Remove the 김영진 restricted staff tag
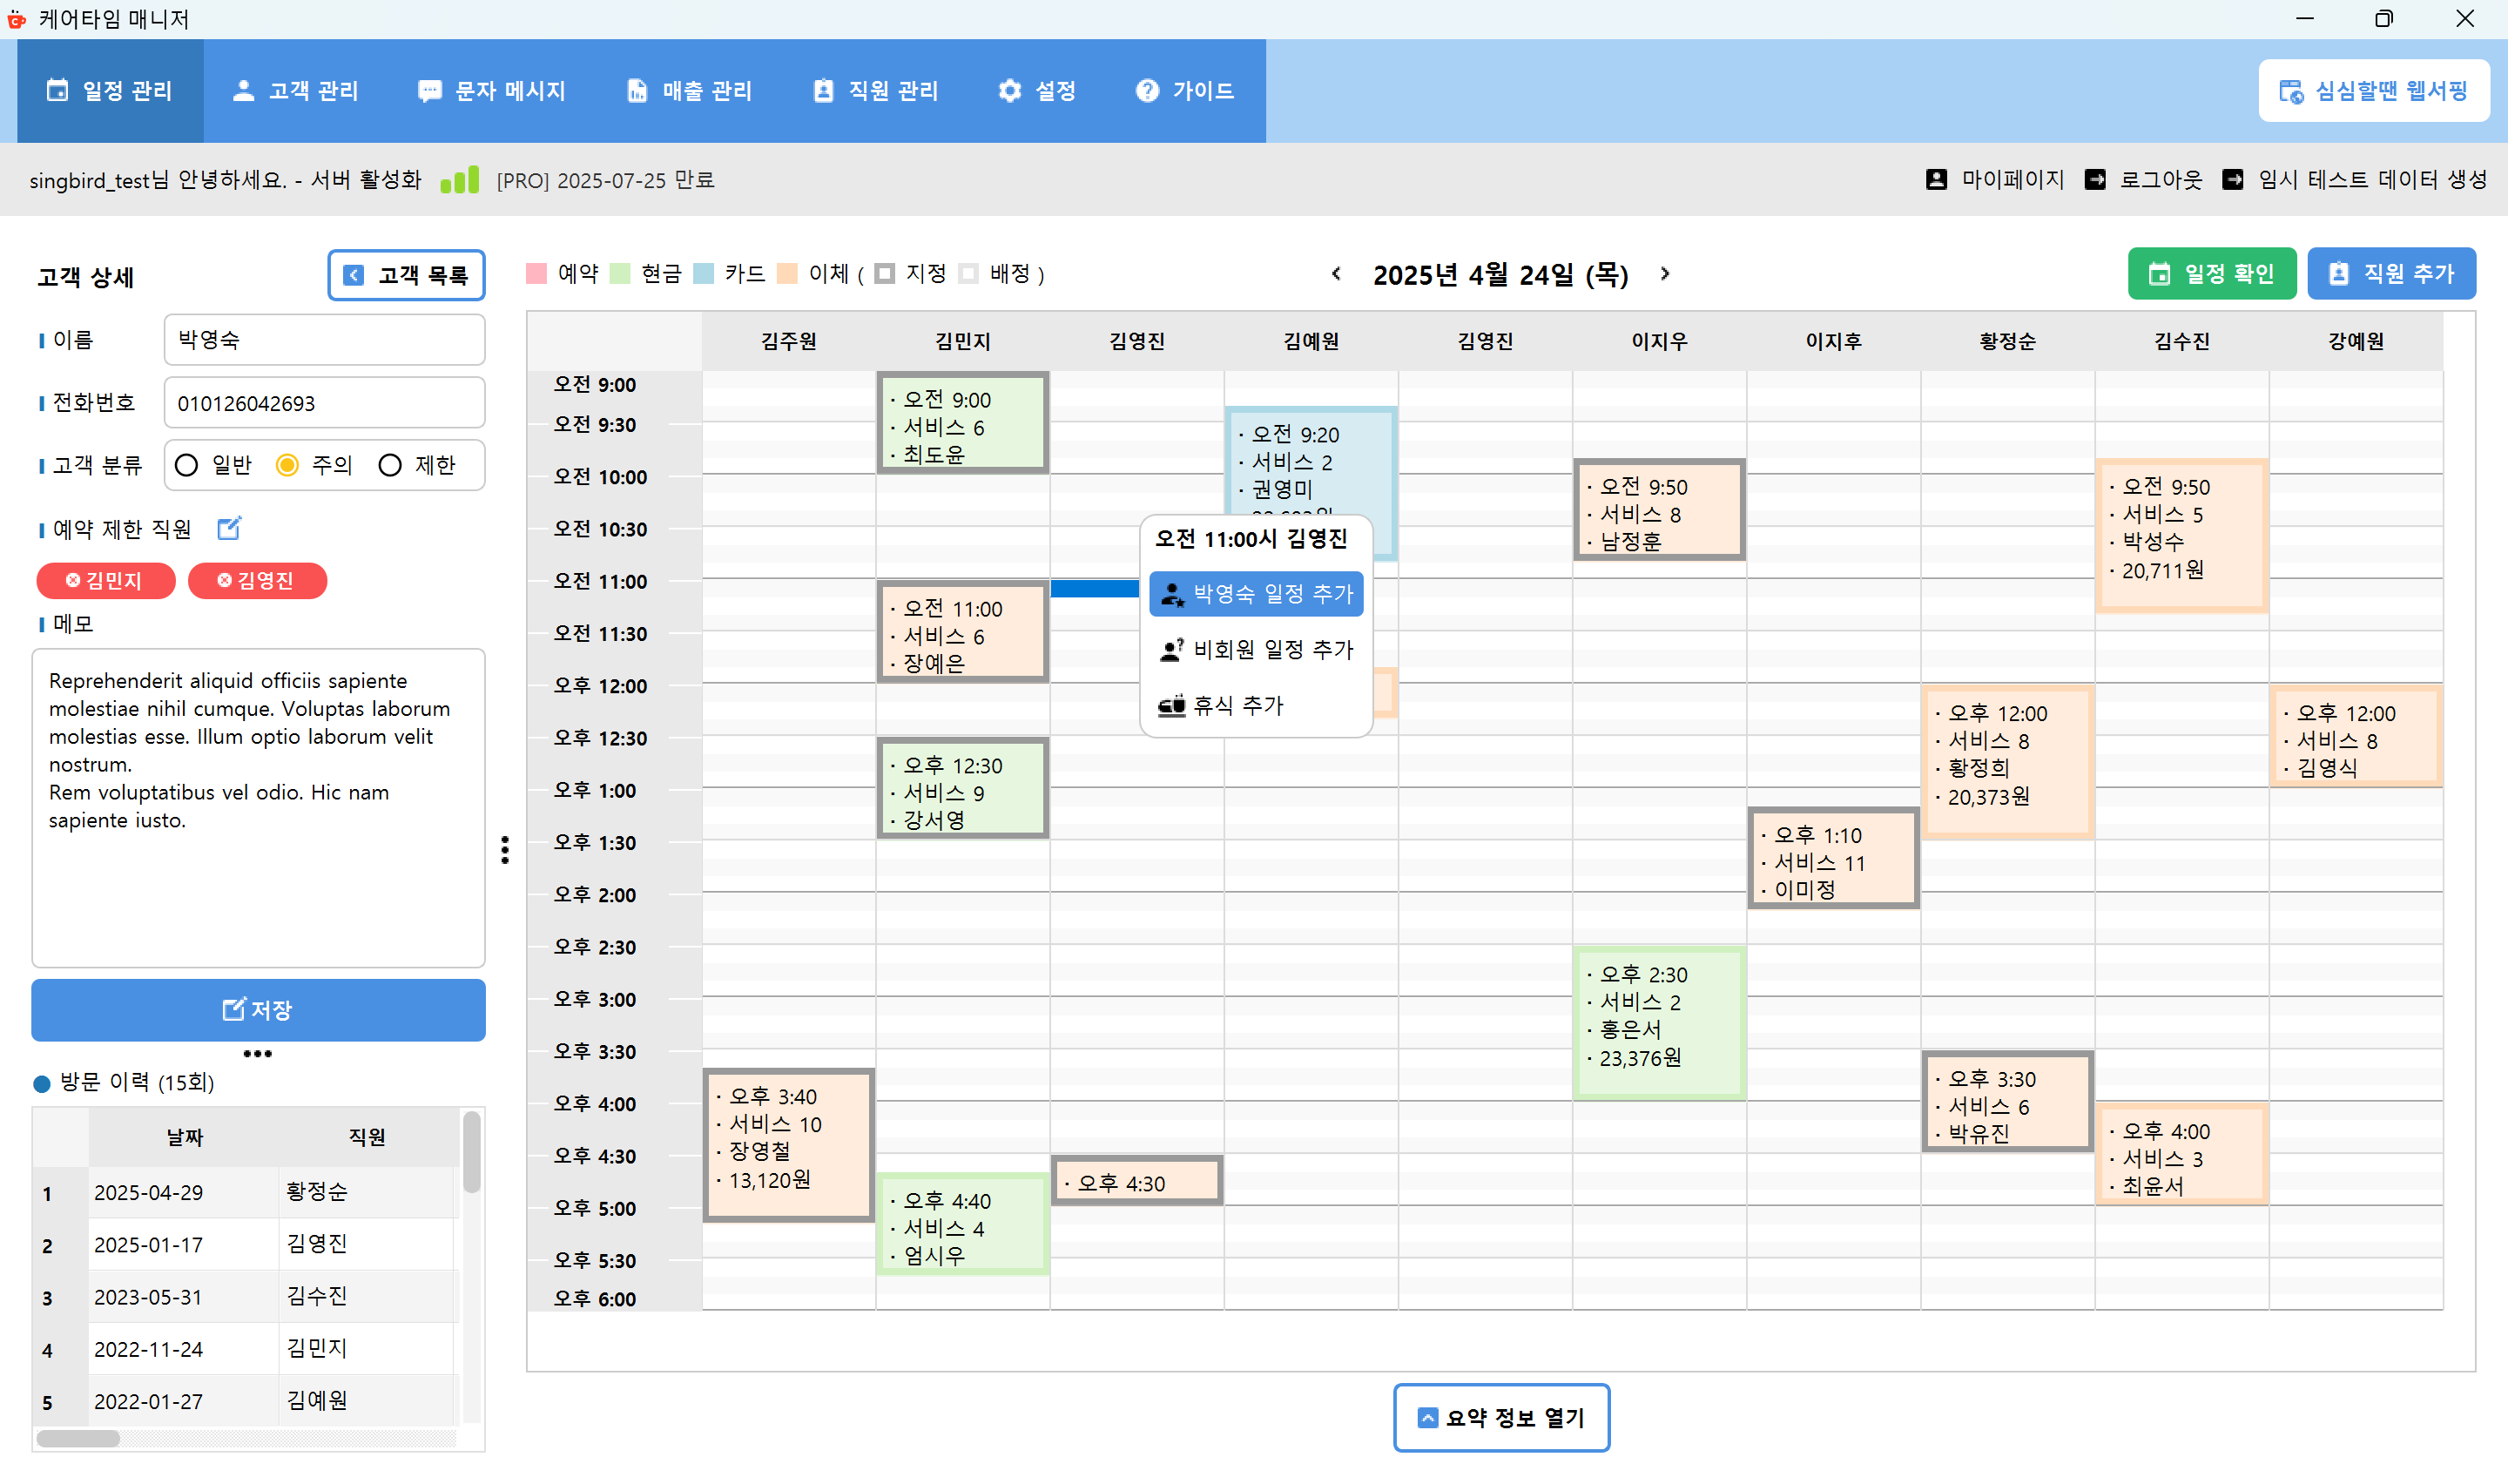This screenshot has width=2508, height=1484. tap(224, 581)
